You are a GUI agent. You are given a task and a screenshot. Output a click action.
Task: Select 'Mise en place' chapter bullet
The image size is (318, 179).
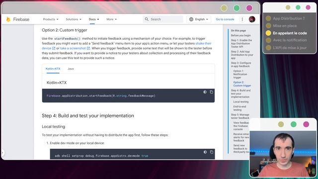[x=268, y=25]
